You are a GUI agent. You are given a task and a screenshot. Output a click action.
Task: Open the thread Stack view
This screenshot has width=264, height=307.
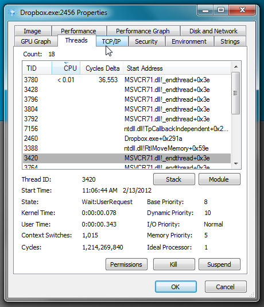pos(174,179)
